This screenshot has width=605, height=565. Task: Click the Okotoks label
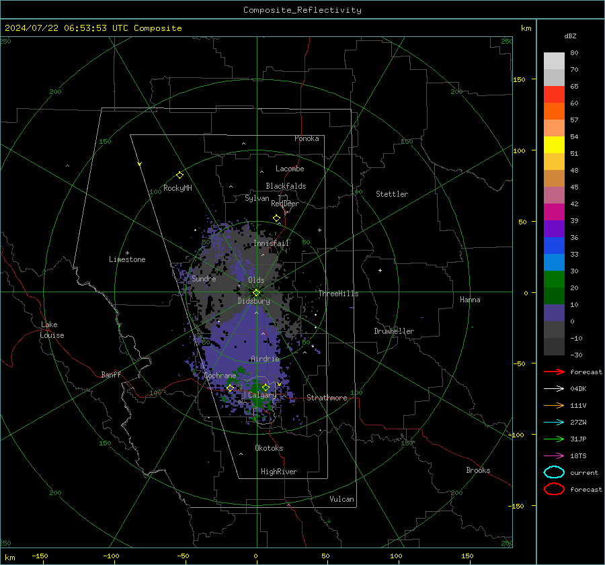269,448
